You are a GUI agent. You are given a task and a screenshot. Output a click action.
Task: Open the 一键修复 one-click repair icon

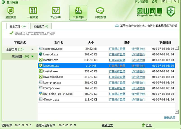(33, 10)
